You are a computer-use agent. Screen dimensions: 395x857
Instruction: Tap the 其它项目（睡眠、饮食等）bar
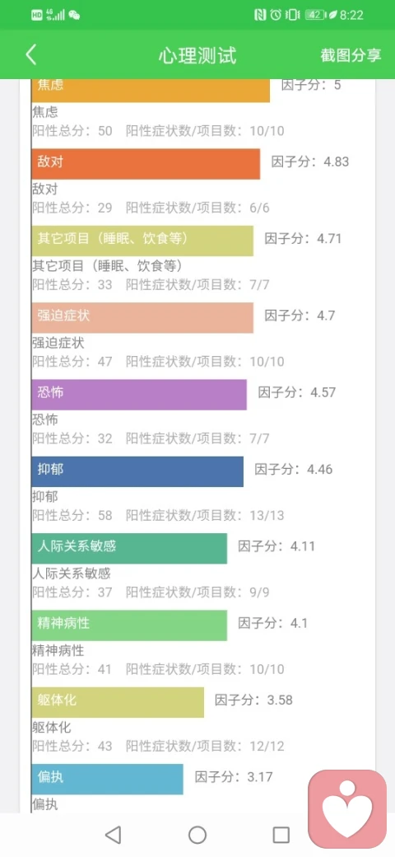pyautogui.click(x=142, y=241)
